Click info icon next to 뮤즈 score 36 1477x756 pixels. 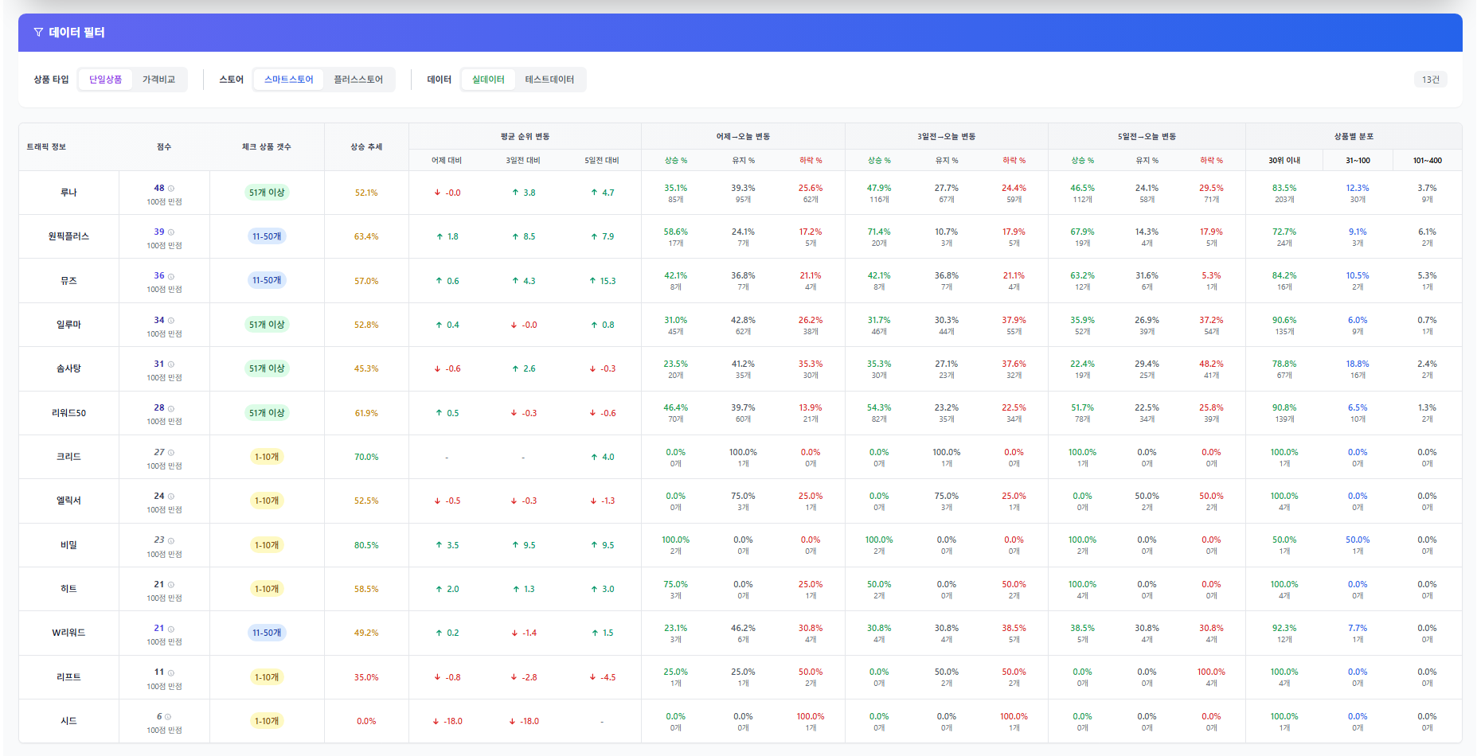click(x=171, y=276)
